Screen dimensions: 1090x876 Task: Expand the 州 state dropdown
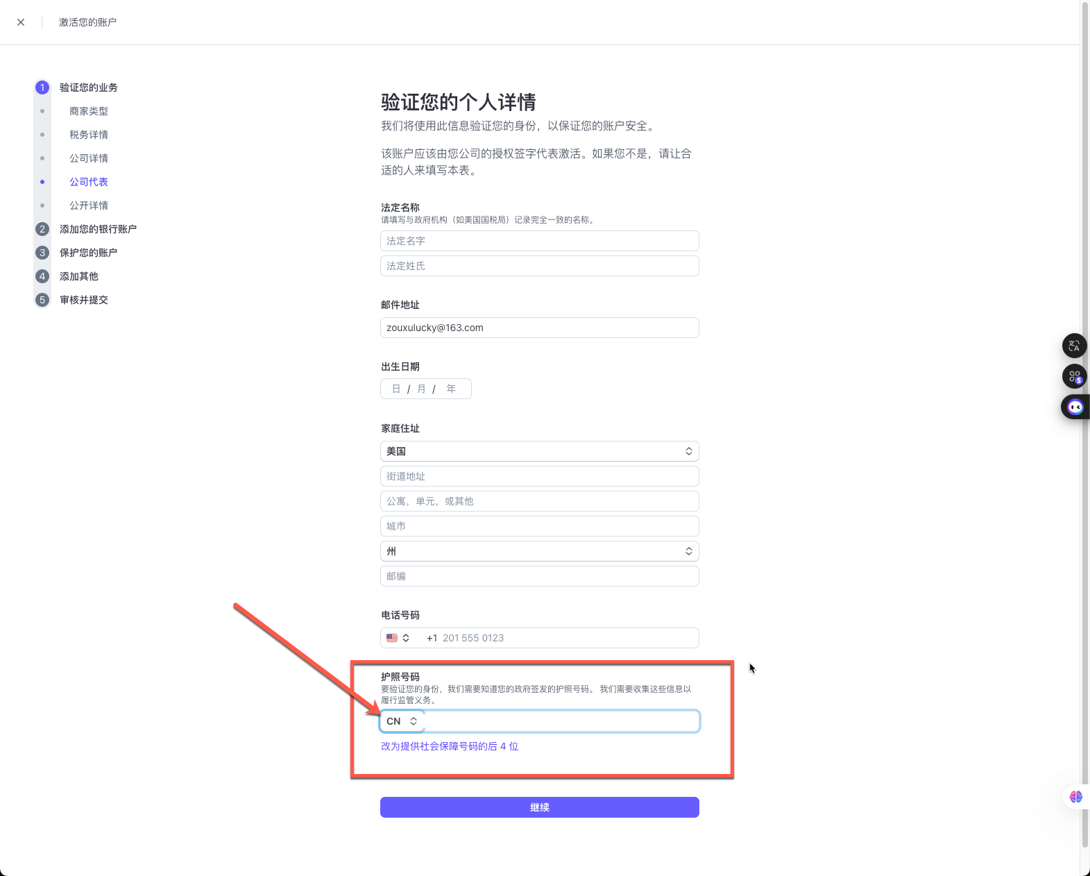(x=539, y=551)
